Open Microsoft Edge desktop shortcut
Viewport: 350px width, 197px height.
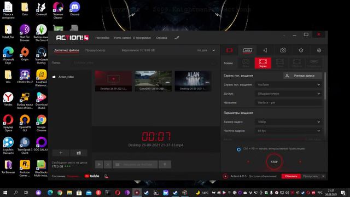click(8, 56)
